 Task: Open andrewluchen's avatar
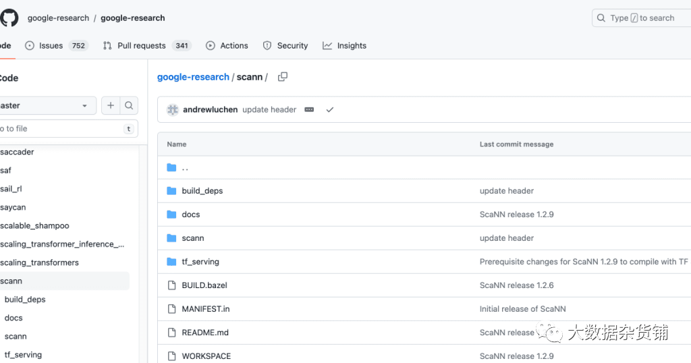173,110
